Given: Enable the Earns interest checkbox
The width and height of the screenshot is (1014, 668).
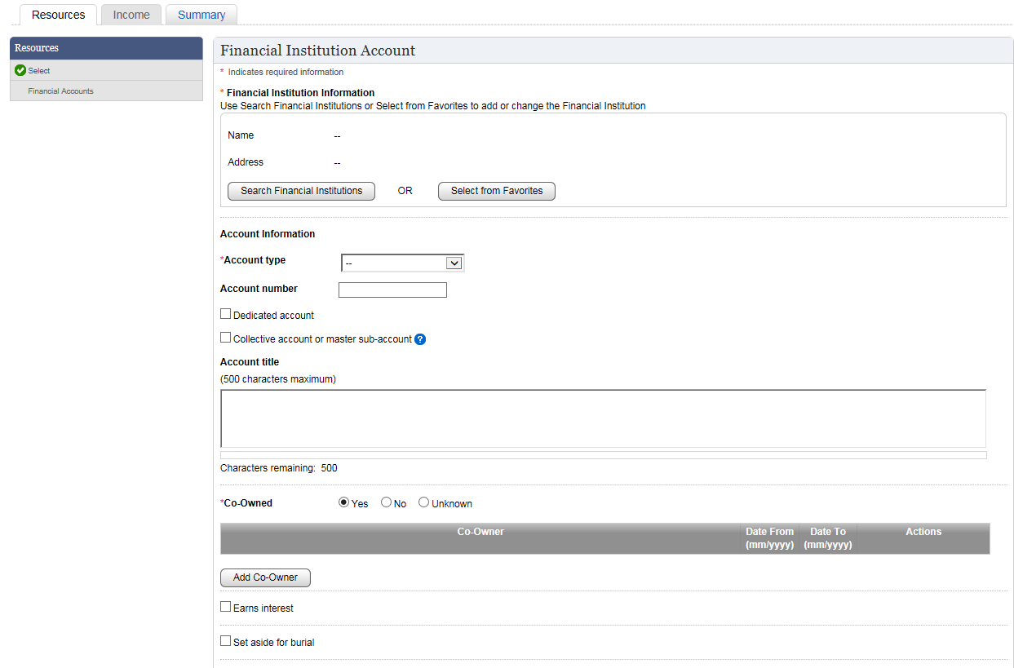Looking at the screenshot, I should pyautogui.click(x=226, y=607).
